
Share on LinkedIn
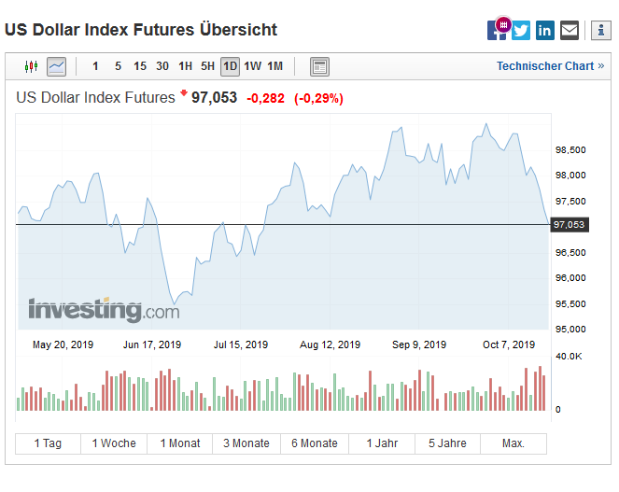(x=545, y=30)
